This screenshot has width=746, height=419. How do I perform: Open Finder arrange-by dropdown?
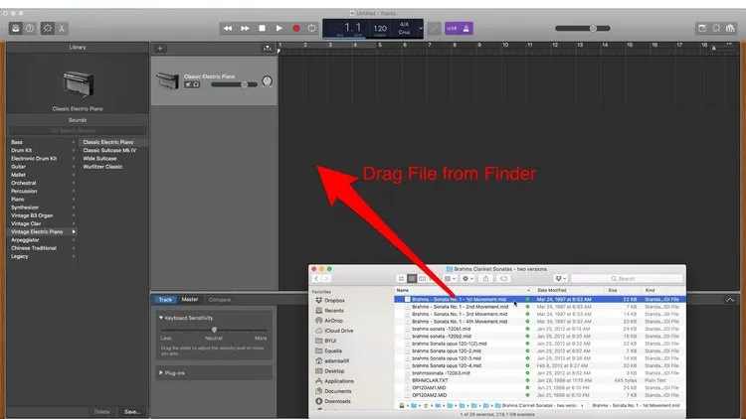(450, 279)
